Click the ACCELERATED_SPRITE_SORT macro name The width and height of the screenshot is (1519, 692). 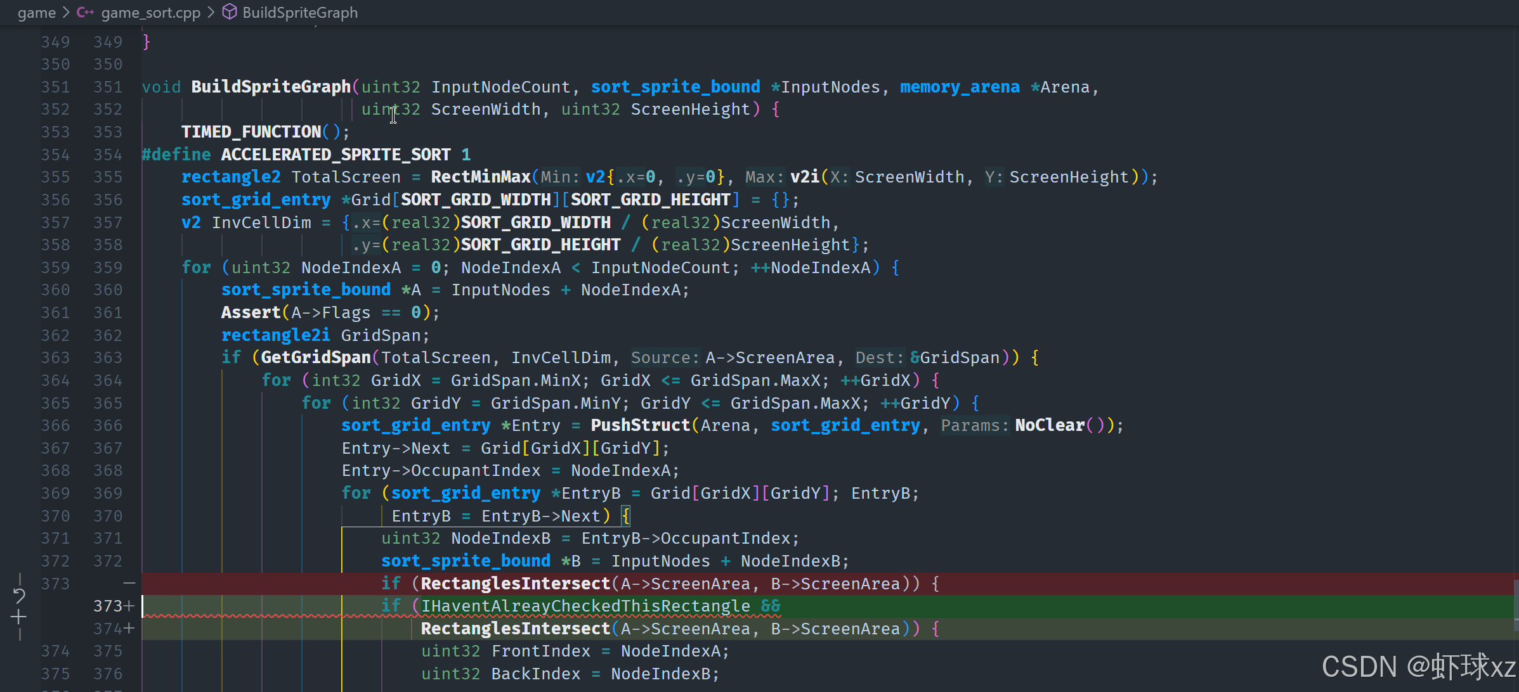point(336,155)
